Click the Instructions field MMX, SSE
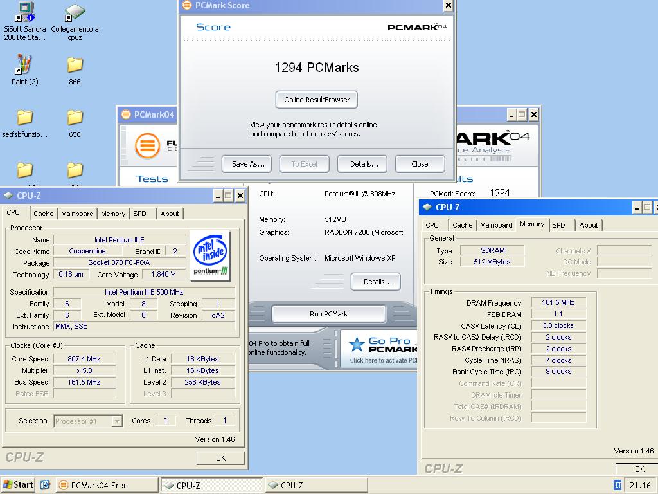This screenshot has height=494, width=658. pyautogui.click(x=145, y=326)
